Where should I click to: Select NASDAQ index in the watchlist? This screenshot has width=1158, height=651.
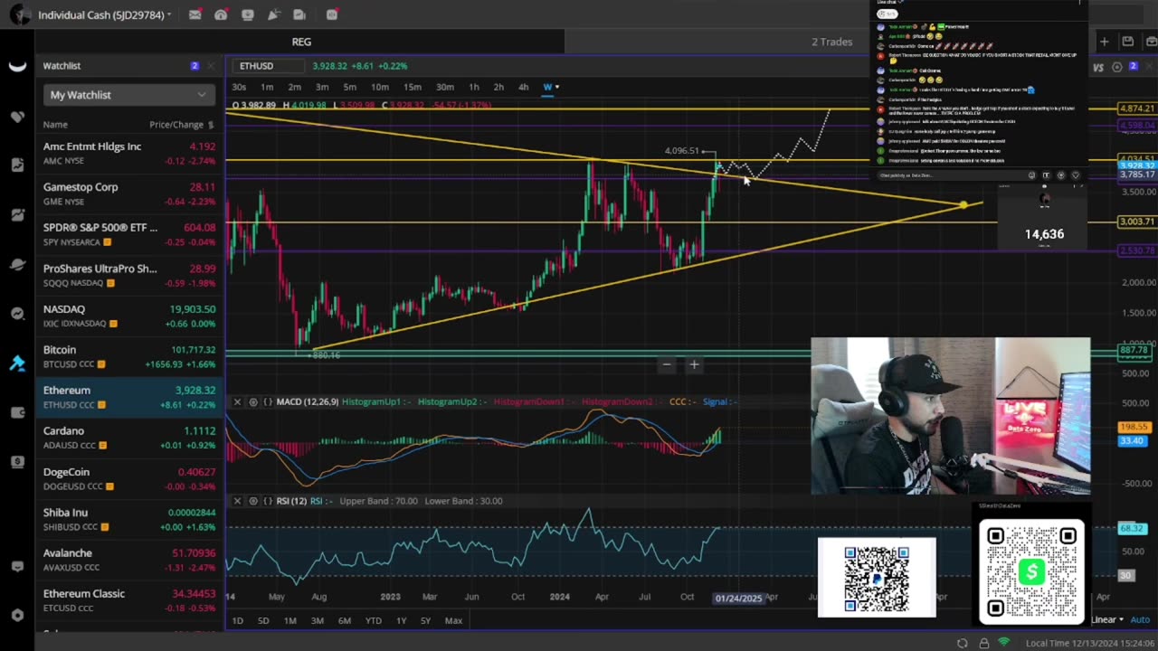pos(128,316)
